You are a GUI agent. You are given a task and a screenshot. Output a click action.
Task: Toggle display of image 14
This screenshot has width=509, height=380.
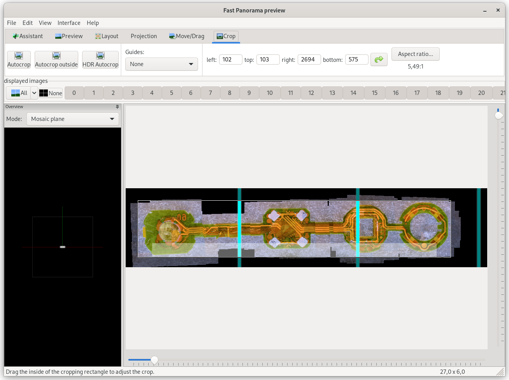pos(353,93)
